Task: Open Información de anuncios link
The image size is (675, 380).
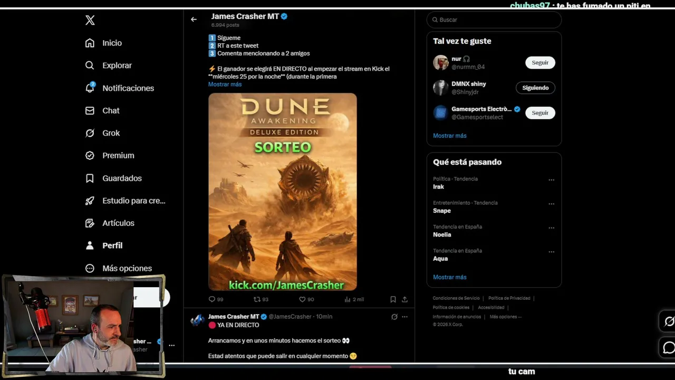Action: pos(457,317)
